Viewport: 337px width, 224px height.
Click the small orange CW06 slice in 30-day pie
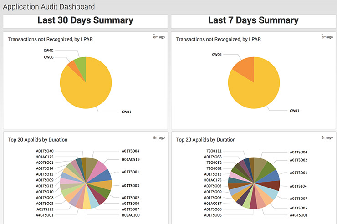tap(71, 66)
